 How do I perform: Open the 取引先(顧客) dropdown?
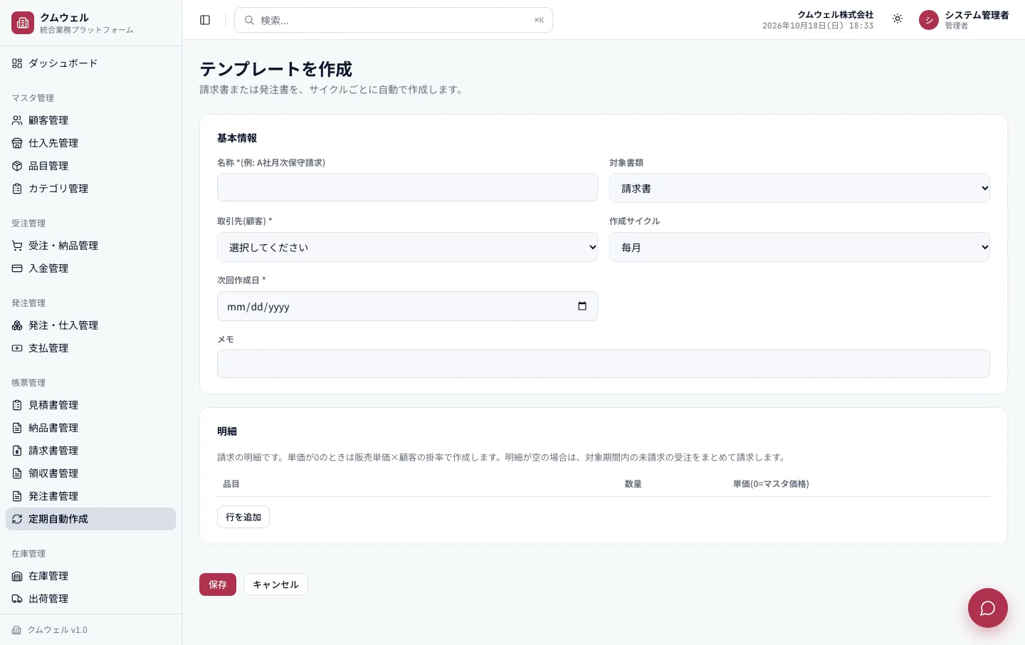pos(407,247)
